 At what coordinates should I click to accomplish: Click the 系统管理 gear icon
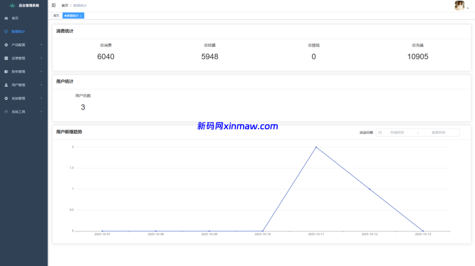(6, 98)
